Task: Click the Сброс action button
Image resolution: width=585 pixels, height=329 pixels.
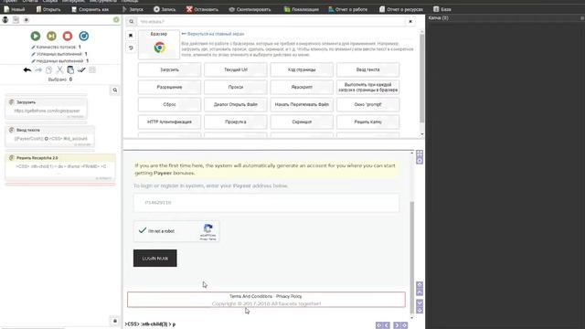Action: [x=169, y=104]
